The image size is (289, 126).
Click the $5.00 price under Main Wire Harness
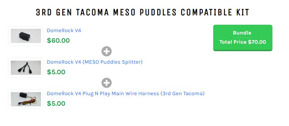[56, 104]
